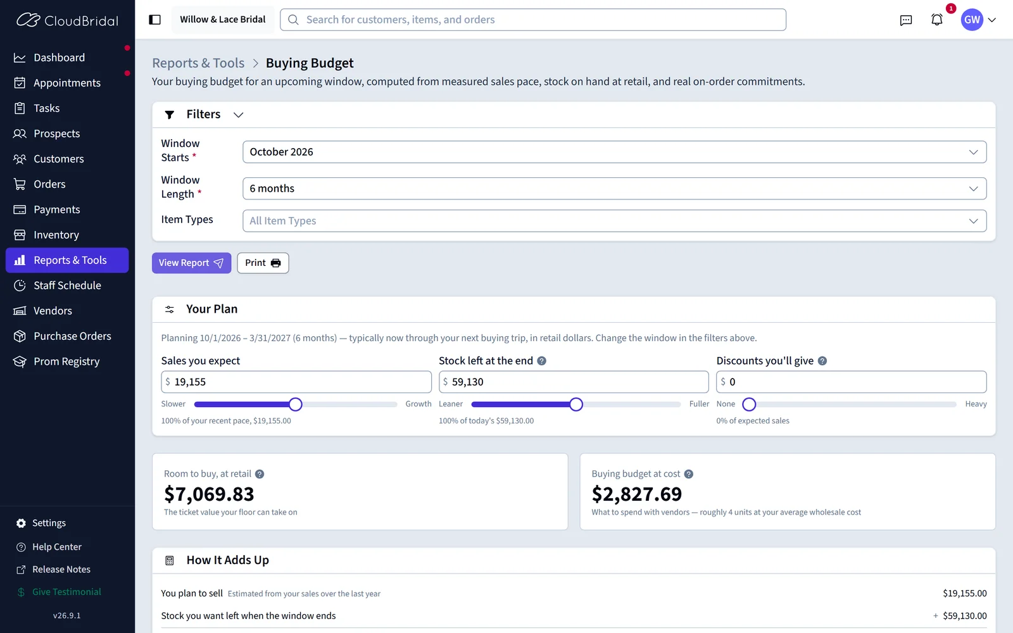Click the Vendors icon
The image size is (1013, 633).
pos(20,311)
